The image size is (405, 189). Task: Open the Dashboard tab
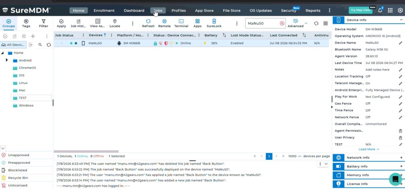point(134,11)
